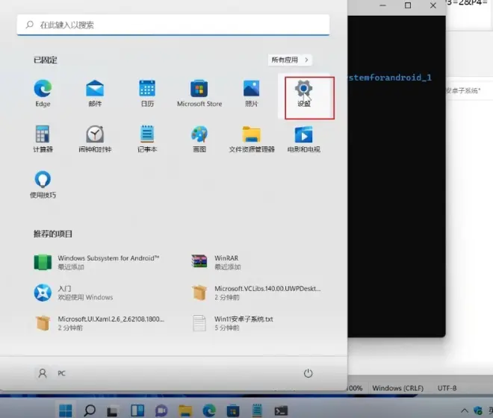The width and height of the screenshot is (493, 418).
Task: Open recommended Windows Subsystem for Android
Action: [x=97, y=262]
